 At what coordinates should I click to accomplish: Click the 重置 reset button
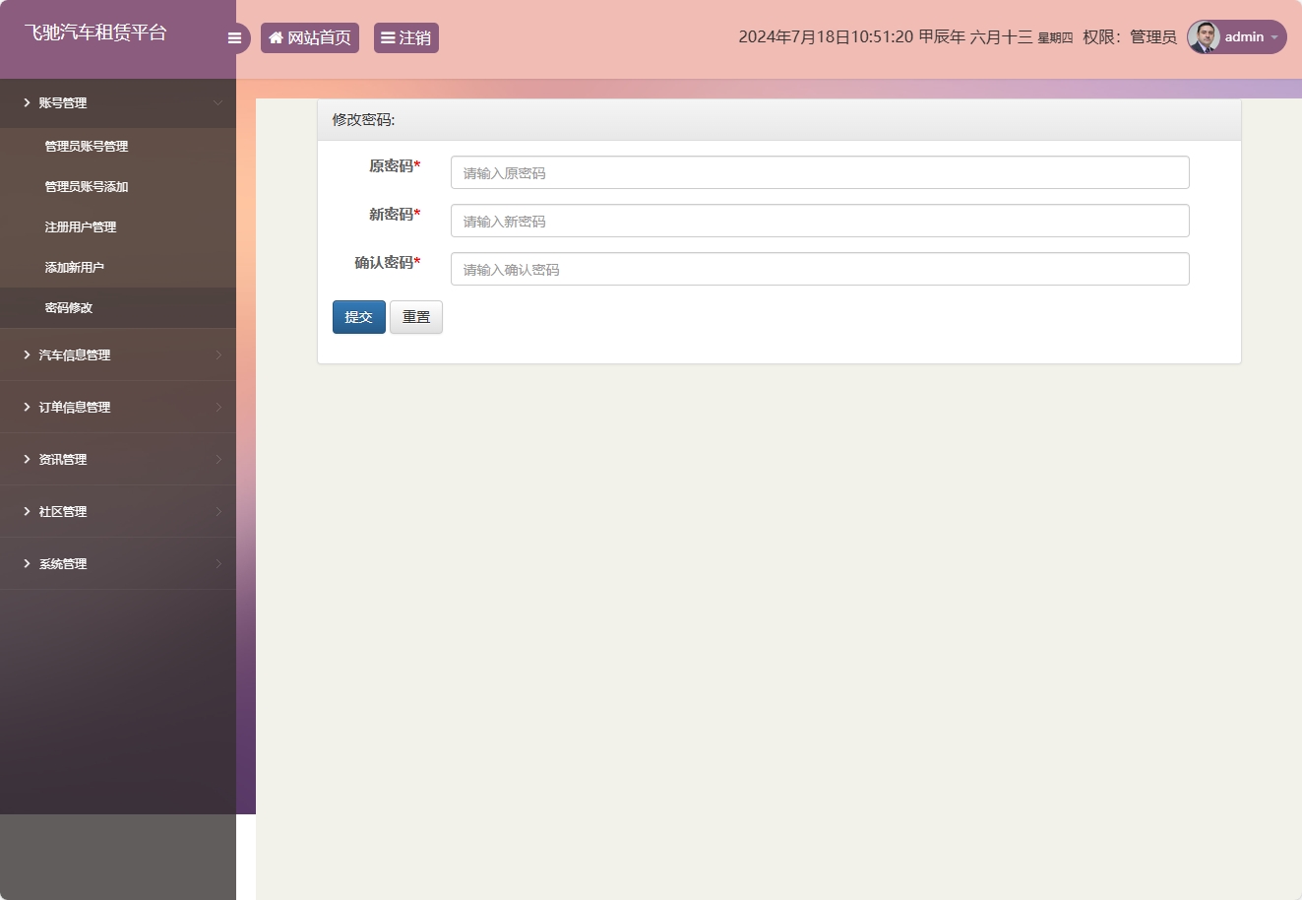click(416, 317)
